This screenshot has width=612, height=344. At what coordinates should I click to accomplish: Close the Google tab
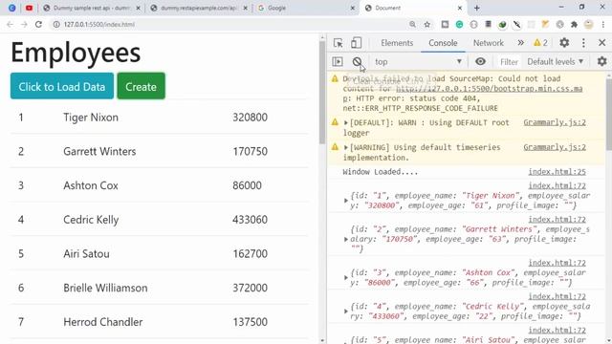point(353,8)
